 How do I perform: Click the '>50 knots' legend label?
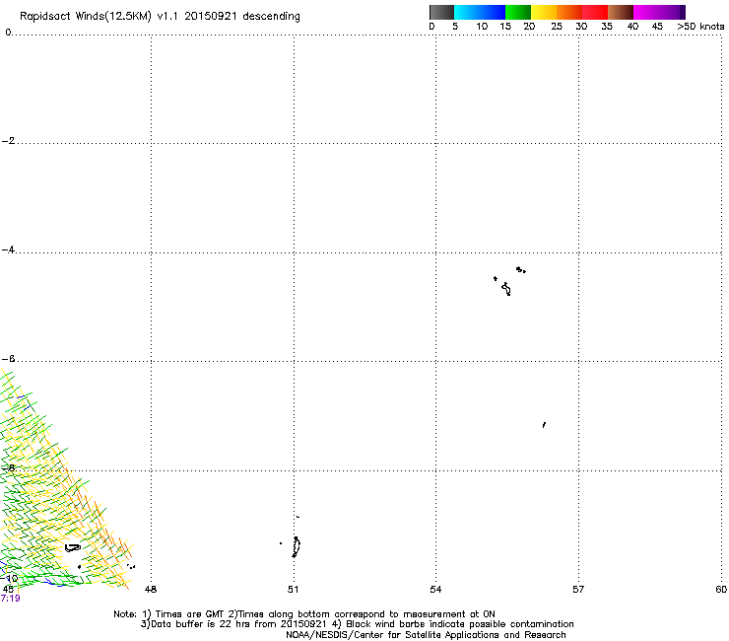pos(700,27)
